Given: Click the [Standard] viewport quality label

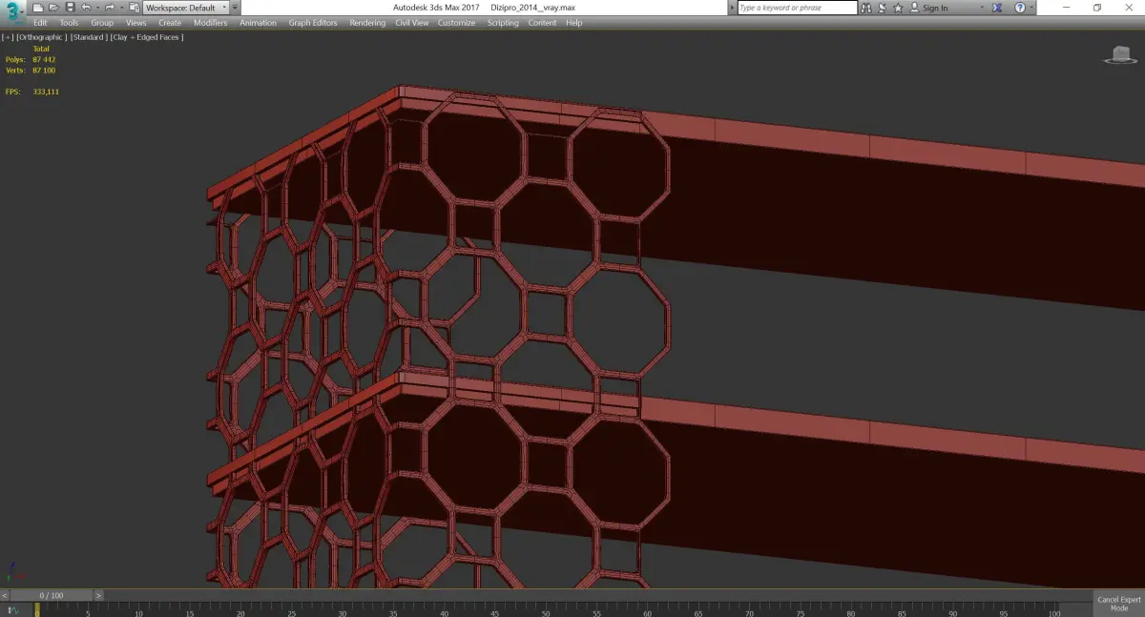Looking at the screenshot, I should click(89, 37).
